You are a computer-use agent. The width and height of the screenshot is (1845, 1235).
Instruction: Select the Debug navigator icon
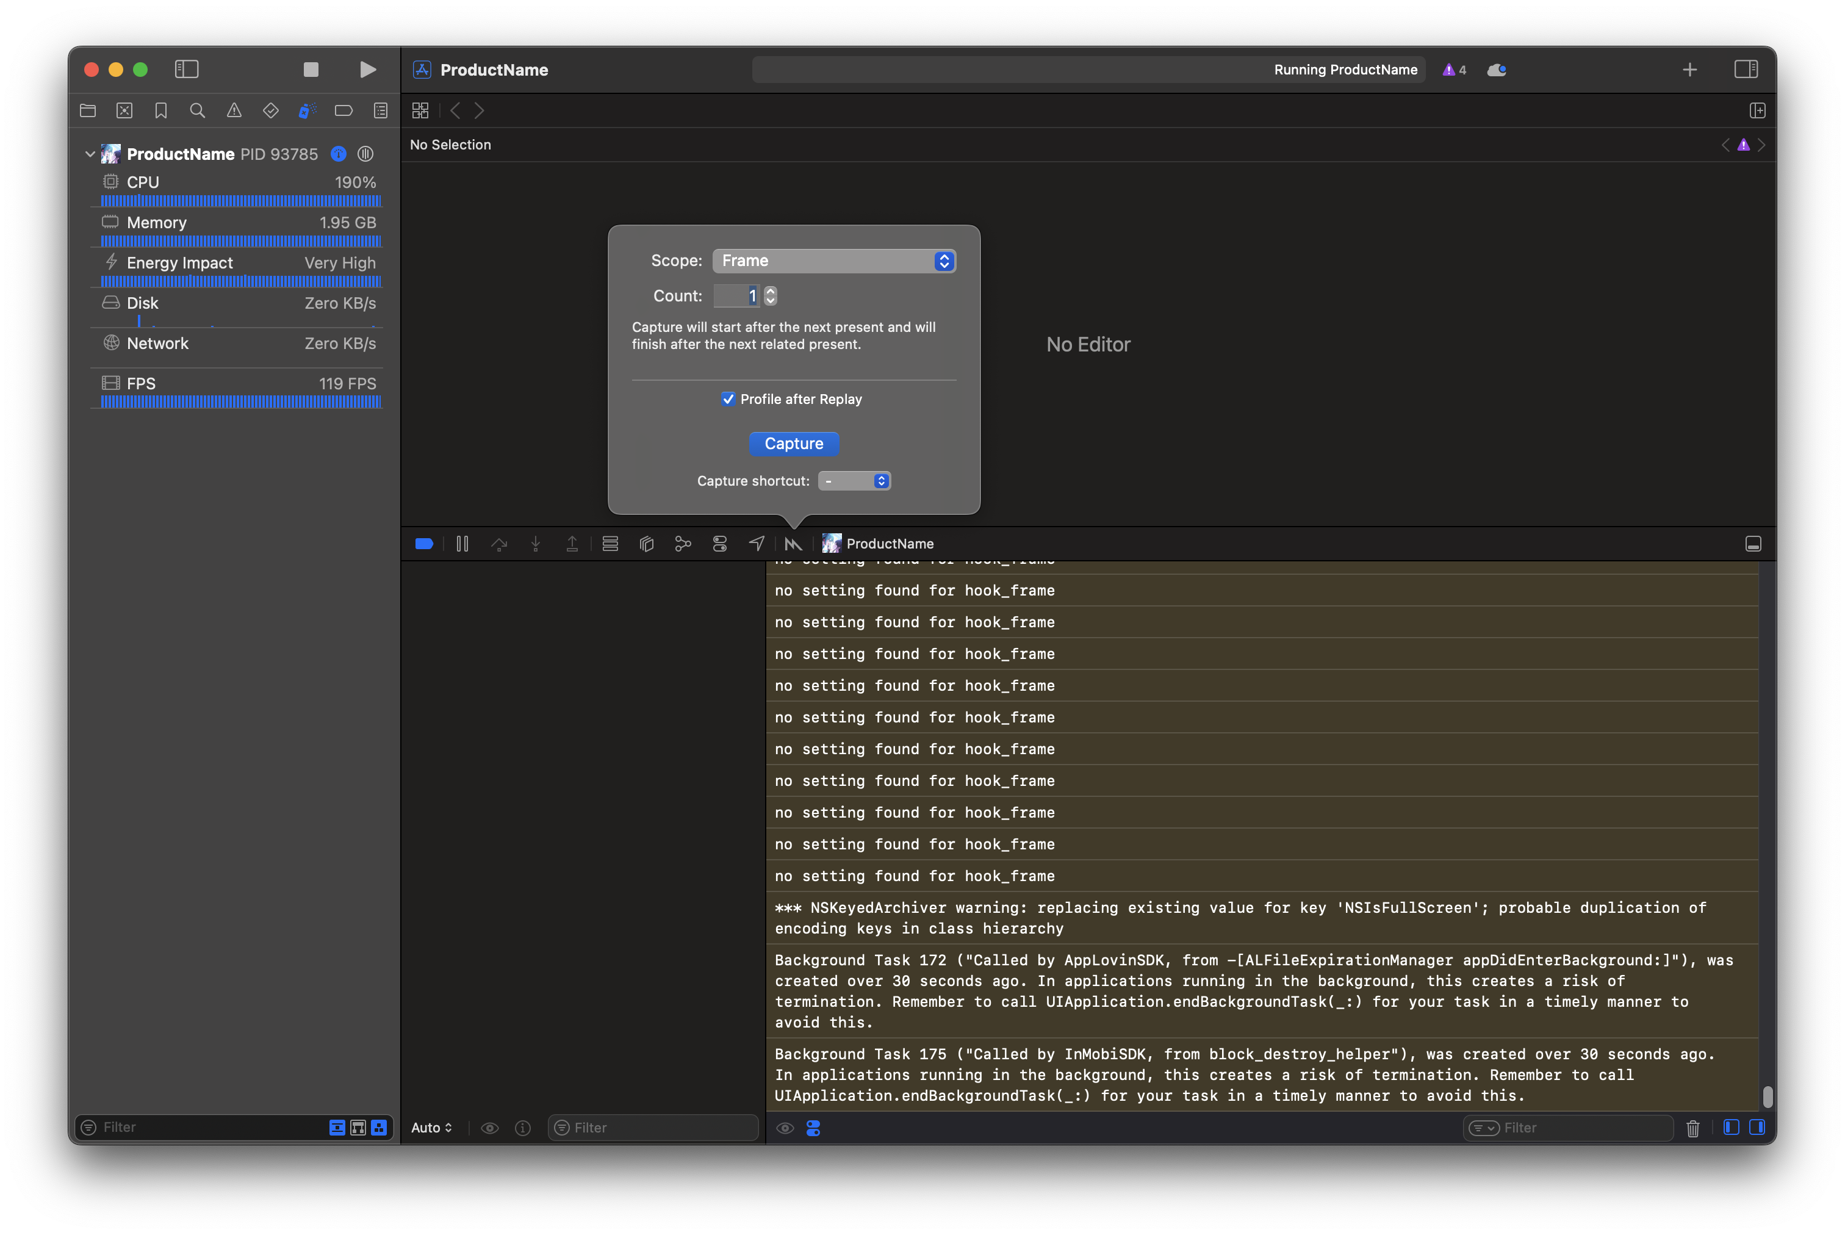click(307, 110)
